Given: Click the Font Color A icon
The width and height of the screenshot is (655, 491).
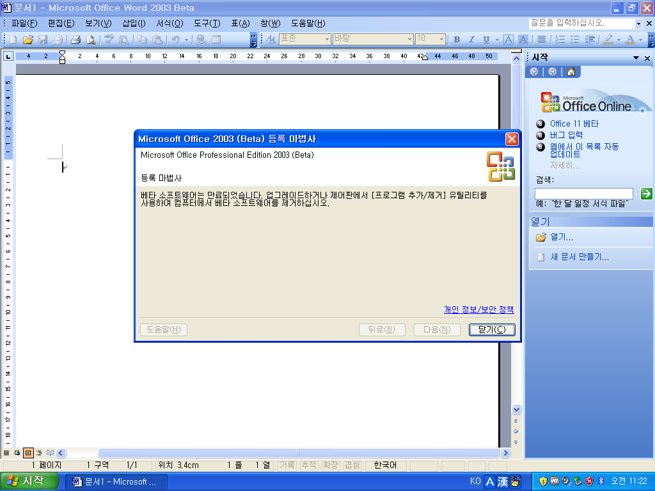Looking at the screenshot, I should 630,39.
